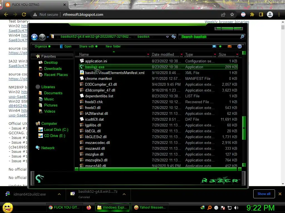The height and width of the screenshot is (213, 285).
Task: Select the chrome.manifest file
Action: [x=98, y=78]
